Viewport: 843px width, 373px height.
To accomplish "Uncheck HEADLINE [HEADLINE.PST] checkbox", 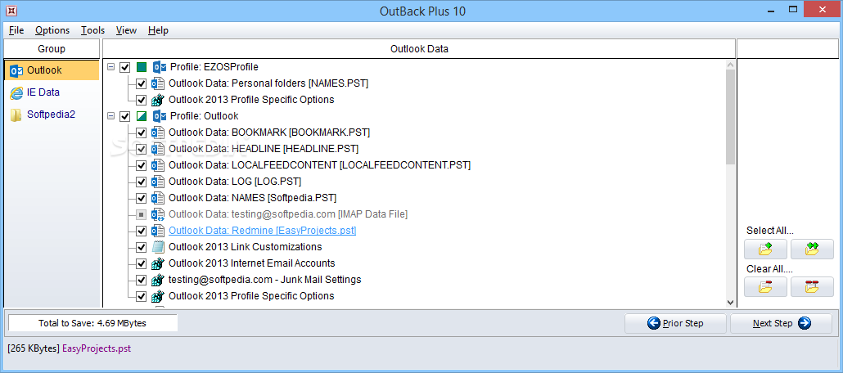I will click(142, 149).
